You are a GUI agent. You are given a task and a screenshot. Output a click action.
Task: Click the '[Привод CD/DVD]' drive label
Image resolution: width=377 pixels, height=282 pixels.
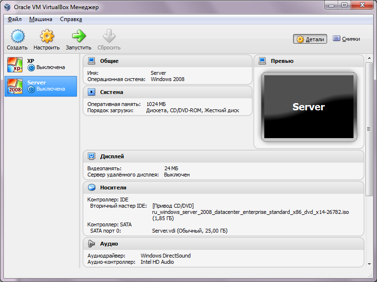(x=173, y=206)
